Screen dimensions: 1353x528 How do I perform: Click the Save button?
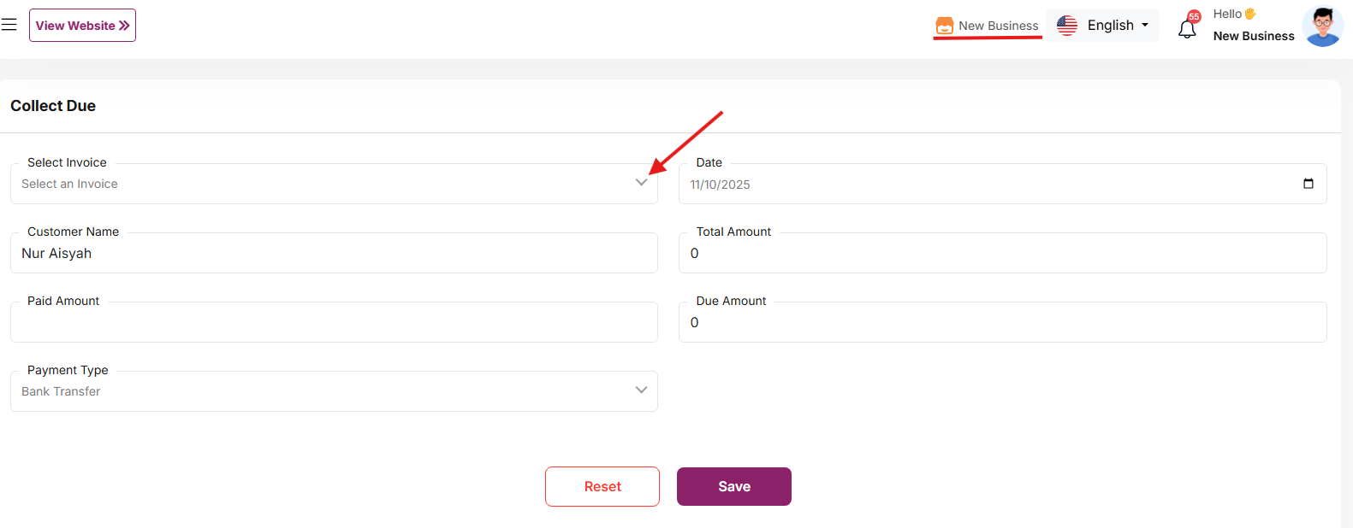pos(733,486)
